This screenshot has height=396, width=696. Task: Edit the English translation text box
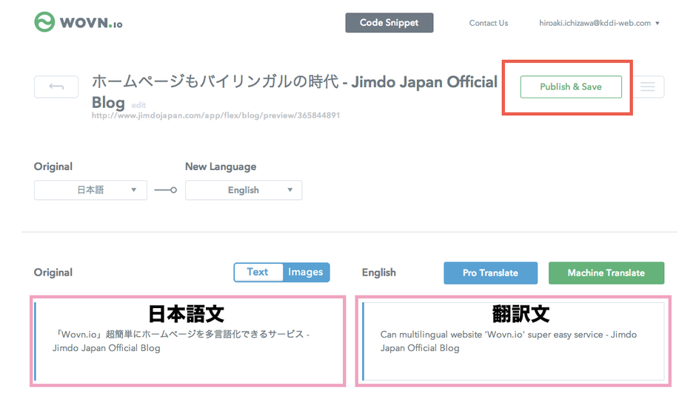point(514,341)
